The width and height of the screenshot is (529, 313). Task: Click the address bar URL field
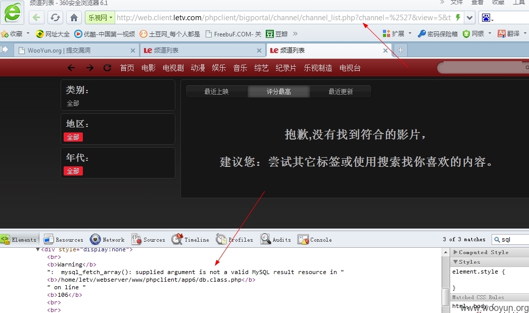283,18
